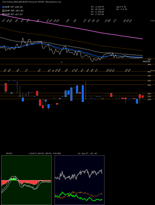Click the blue DOW ST legend swatch
The width and height of the screenshot is (155, 205).
pos(3,7)
